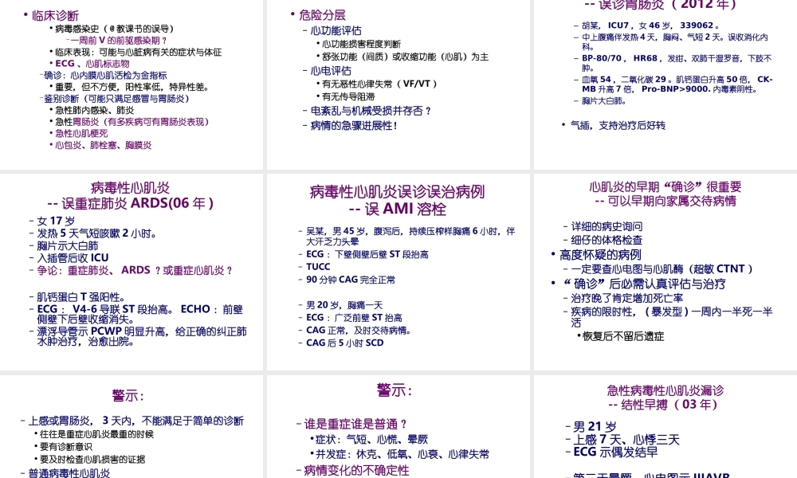Click the phrase 谁是重症谁是普通
Viewport: 797px width, 478px height.
click(x=349, y=424)
